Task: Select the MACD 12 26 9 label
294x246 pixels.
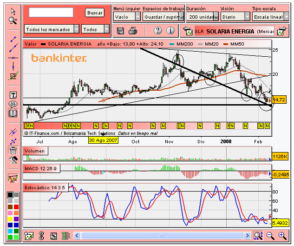Action: click(x=40, y=168)
